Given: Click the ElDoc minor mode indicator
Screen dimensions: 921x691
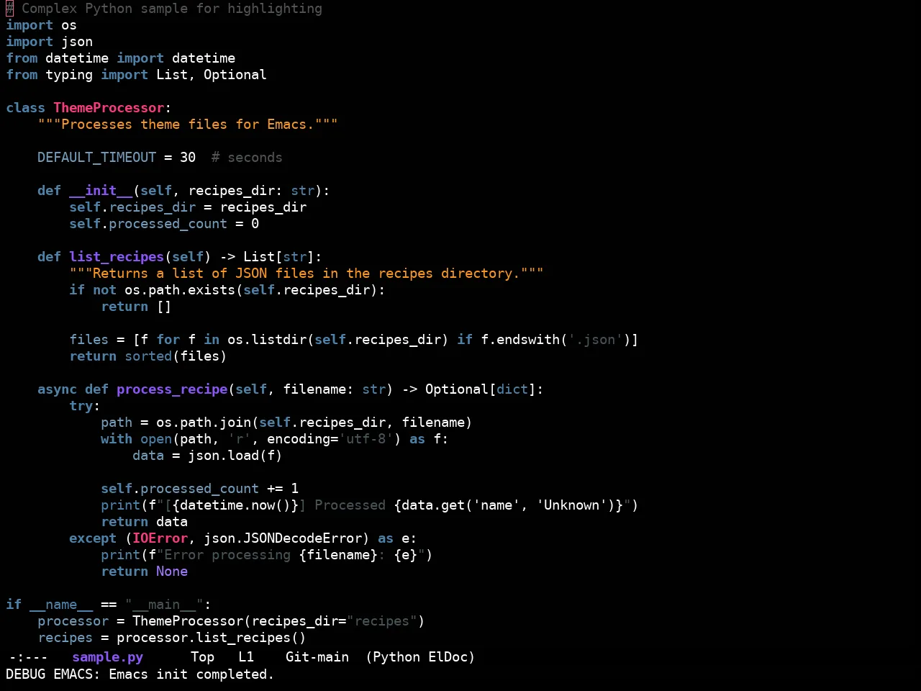Looking at the screenshot, I should 448,657.
